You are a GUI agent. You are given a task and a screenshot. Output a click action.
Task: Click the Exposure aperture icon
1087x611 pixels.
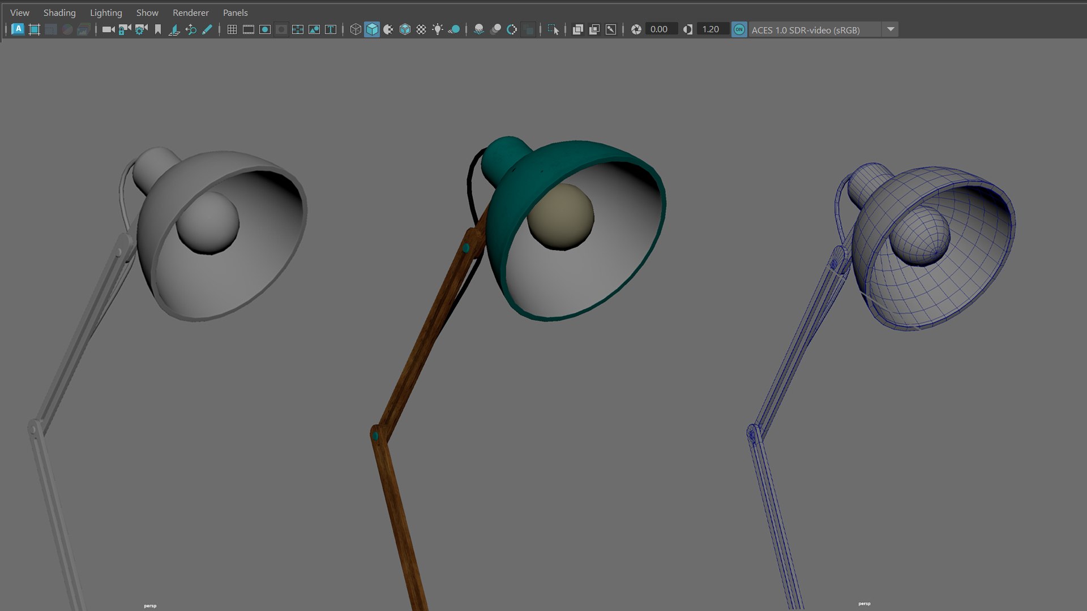click(x=636, y=29)
